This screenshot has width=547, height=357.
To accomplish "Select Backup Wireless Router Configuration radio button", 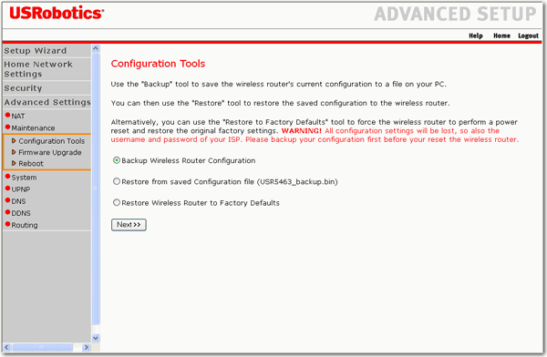I will point(117,160).
